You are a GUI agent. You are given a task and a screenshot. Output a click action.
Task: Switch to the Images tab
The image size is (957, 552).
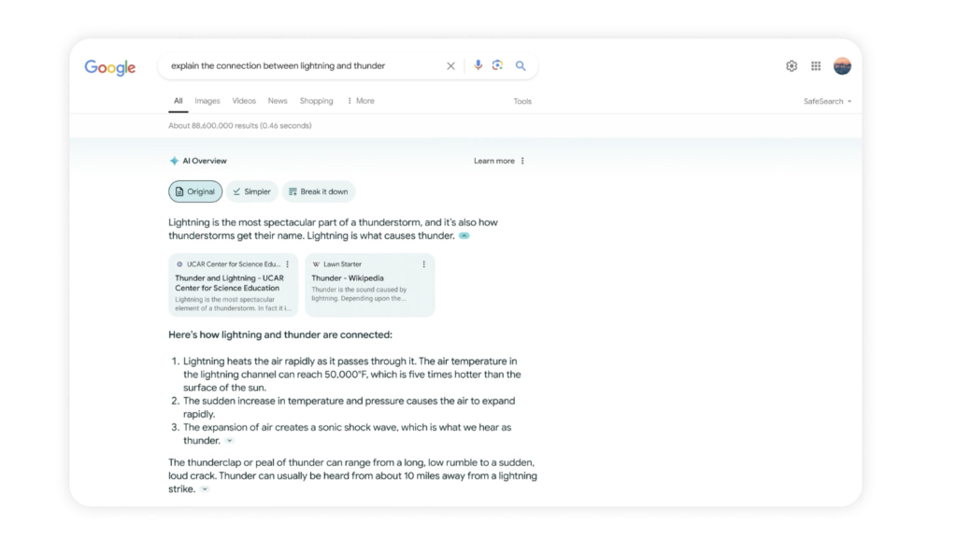207,101
